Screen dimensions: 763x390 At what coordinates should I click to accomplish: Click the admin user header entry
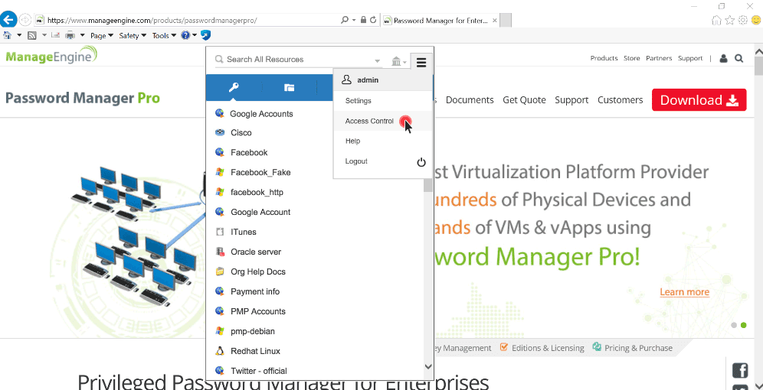[x=383, y=80]
